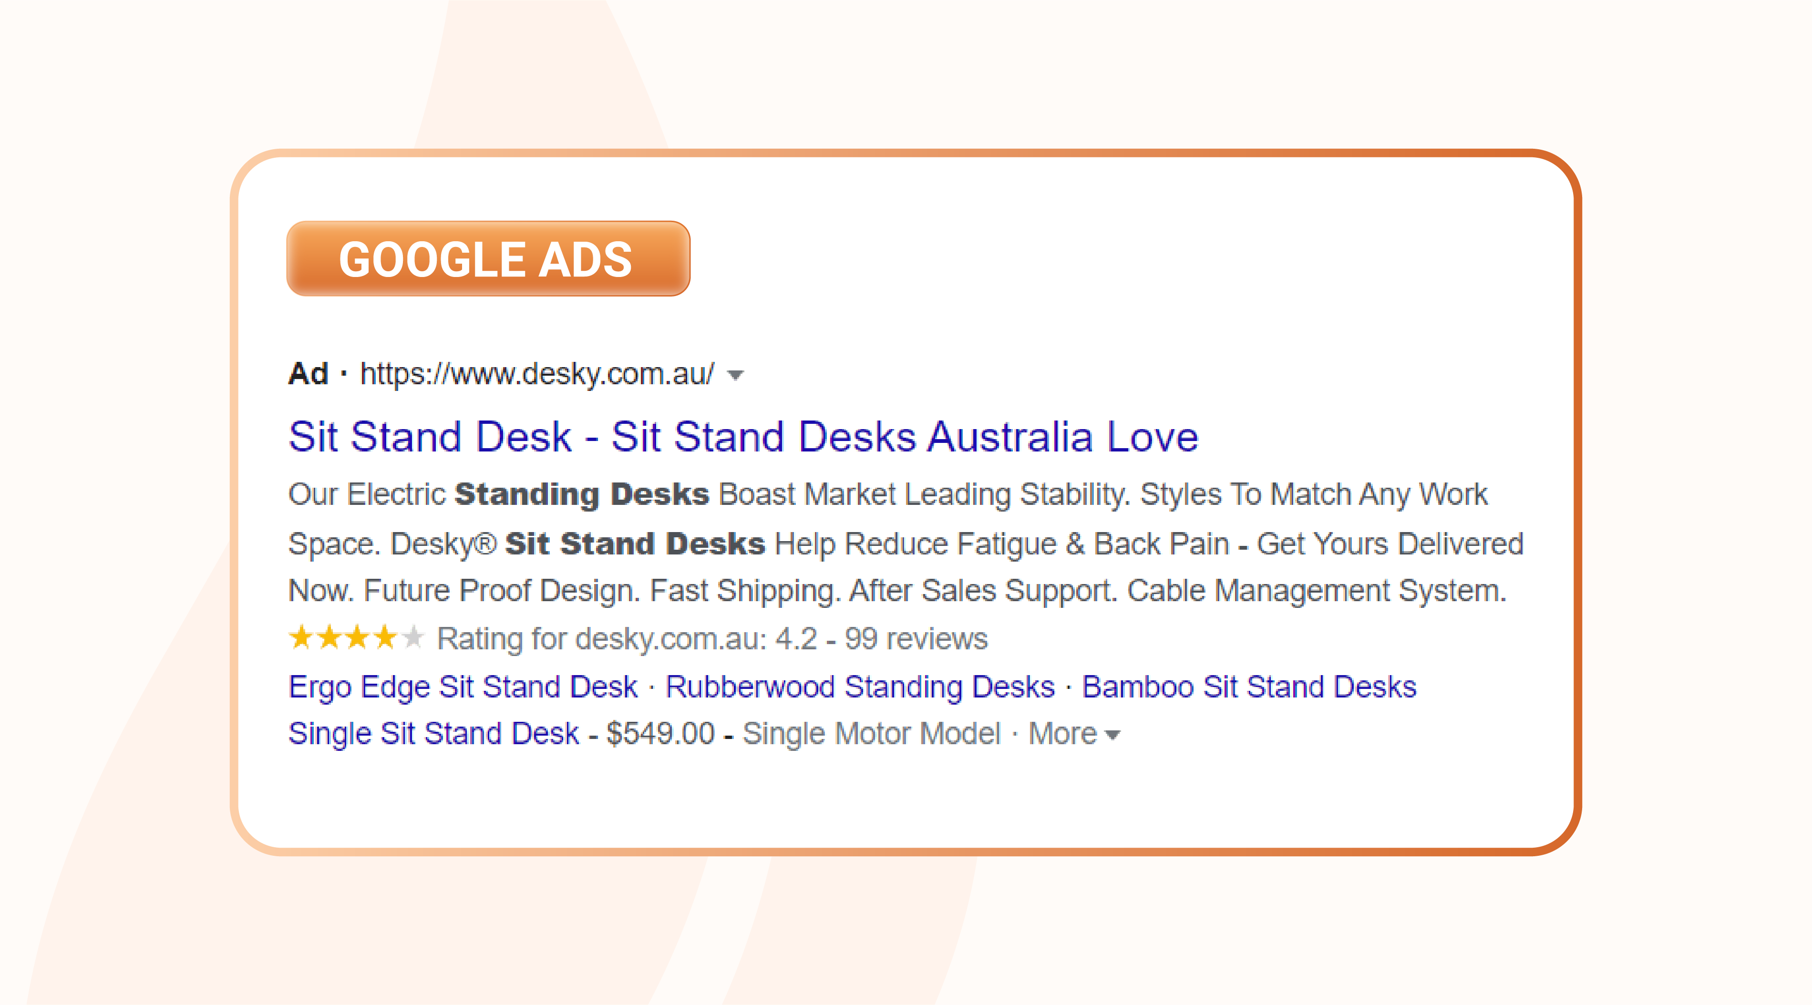Click the grey fifth rating star

[413, 638]
